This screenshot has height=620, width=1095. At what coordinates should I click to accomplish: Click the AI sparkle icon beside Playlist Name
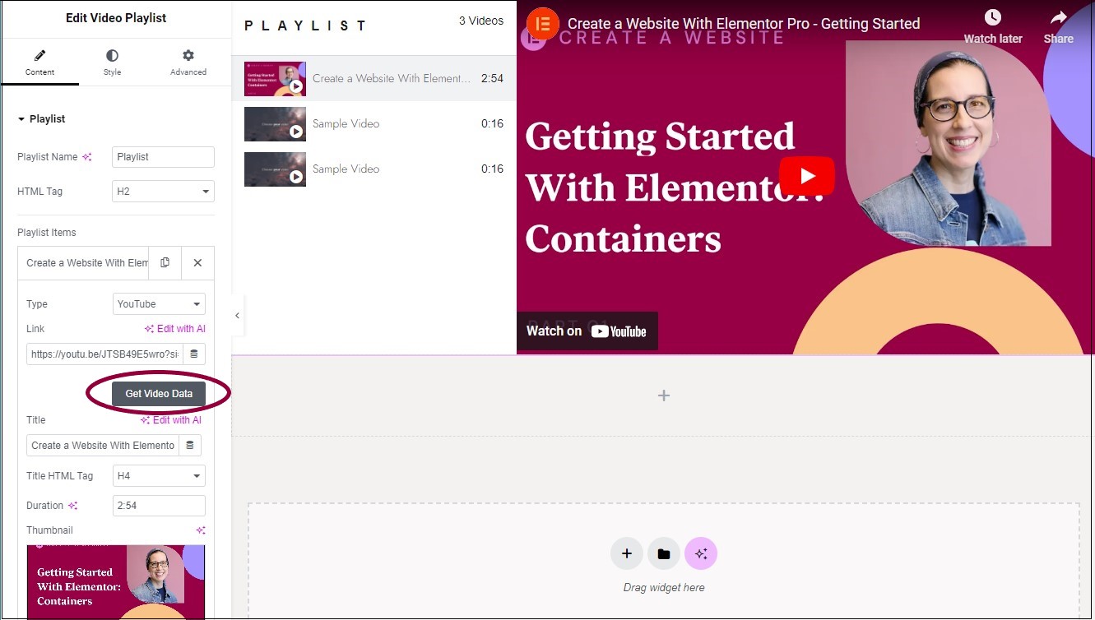tap(86, 157)
